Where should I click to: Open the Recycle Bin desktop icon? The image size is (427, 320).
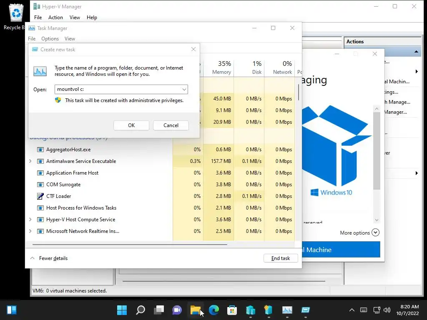[16, 16]
